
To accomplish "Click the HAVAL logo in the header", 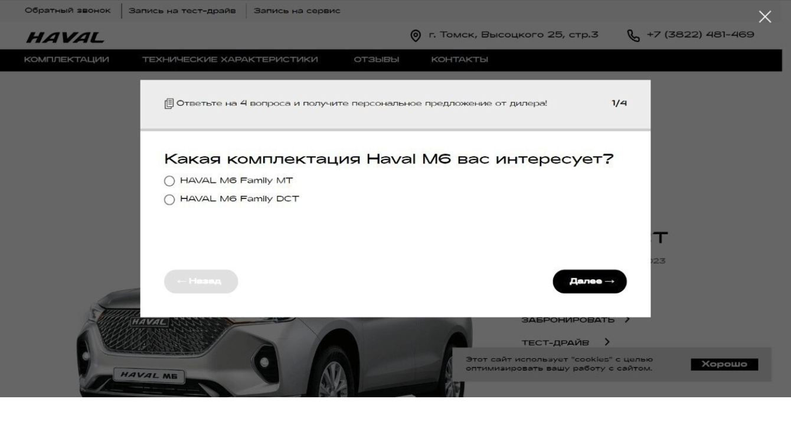I will 65,38.
